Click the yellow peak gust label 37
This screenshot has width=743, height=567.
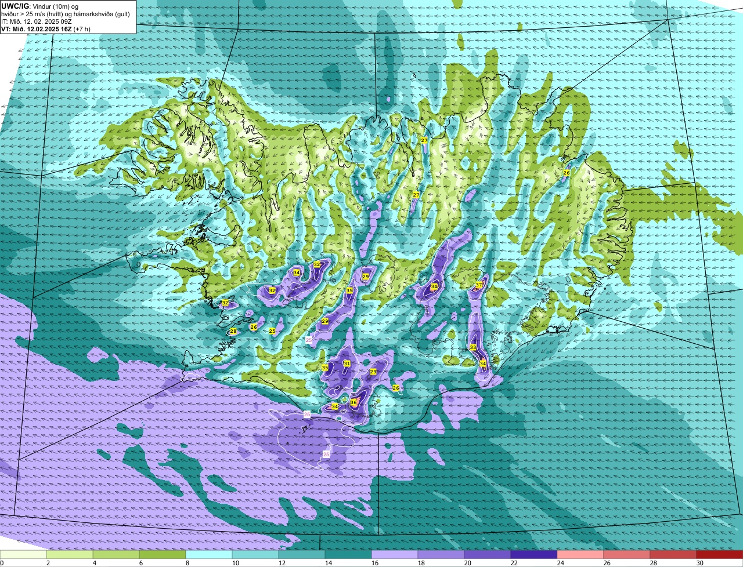coord(479,285)
